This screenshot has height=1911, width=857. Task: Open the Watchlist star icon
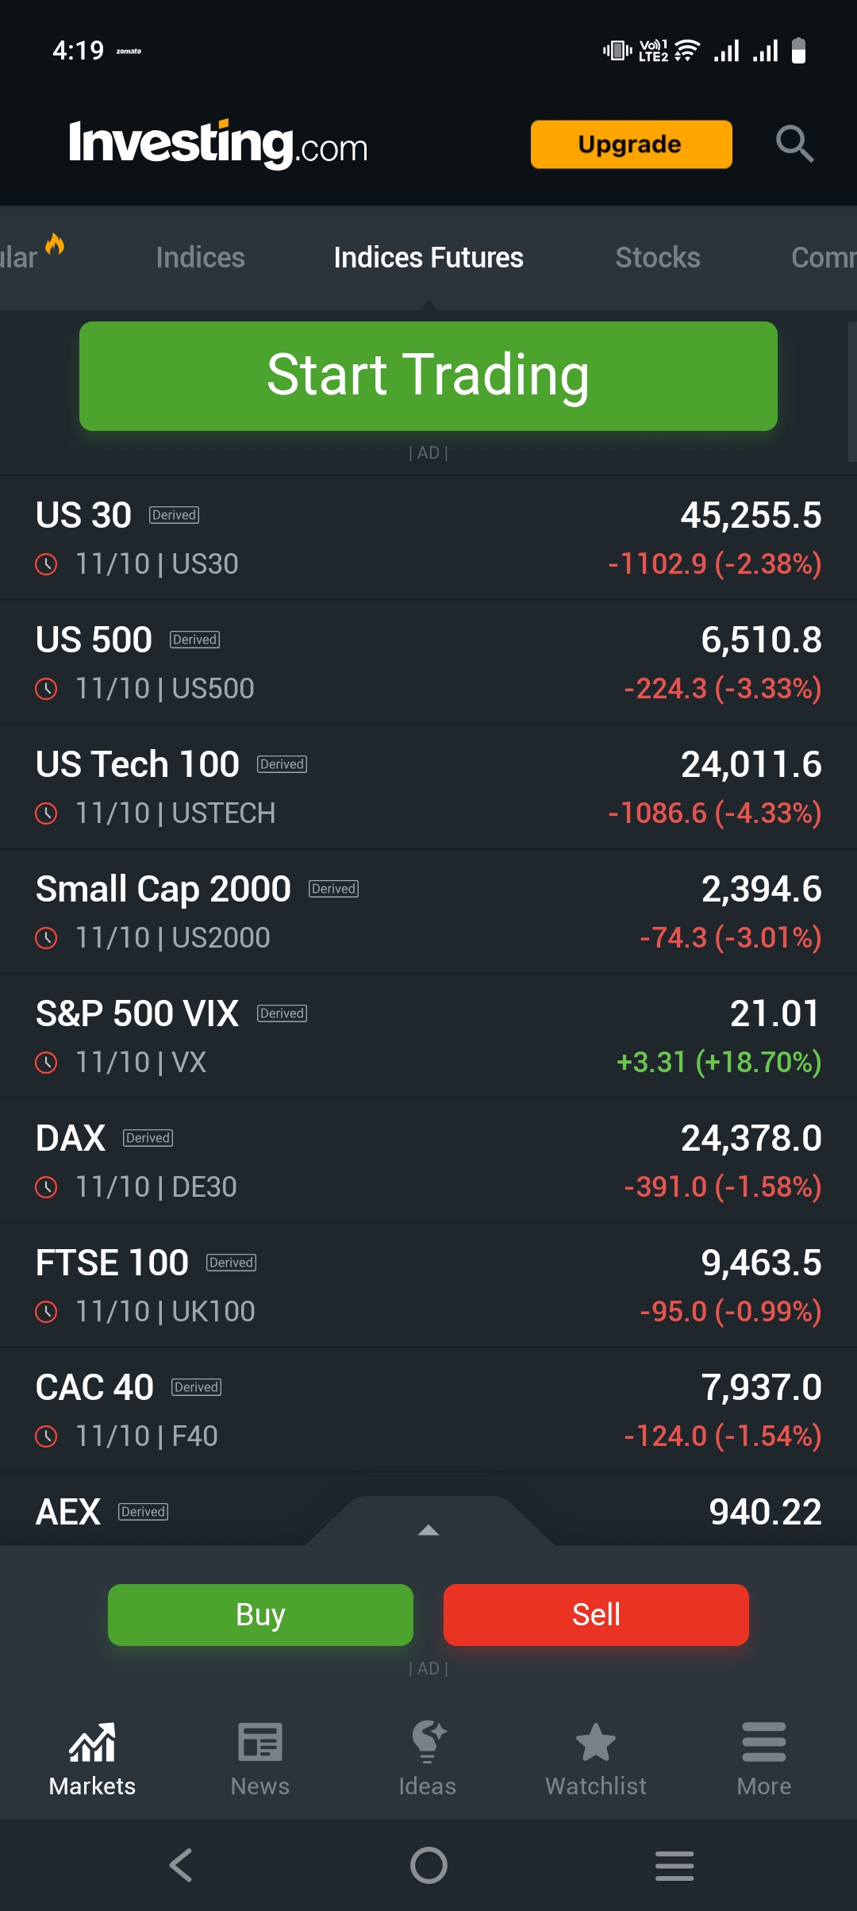[596, 1743]
